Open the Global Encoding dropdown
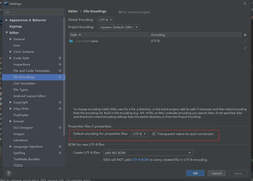Image resolution: width=253 pixels, height=181 pixels. 105,20
